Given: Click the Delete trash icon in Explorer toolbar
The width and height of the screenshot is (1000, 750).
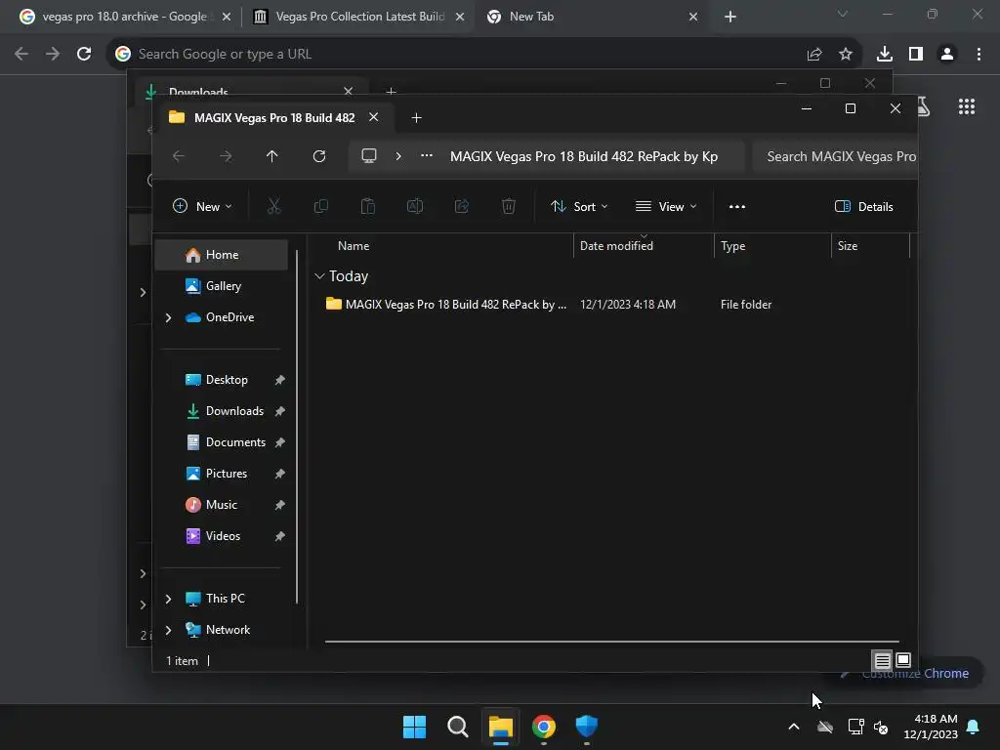Looking at the screenshot, I should click(x=508, y=206).
